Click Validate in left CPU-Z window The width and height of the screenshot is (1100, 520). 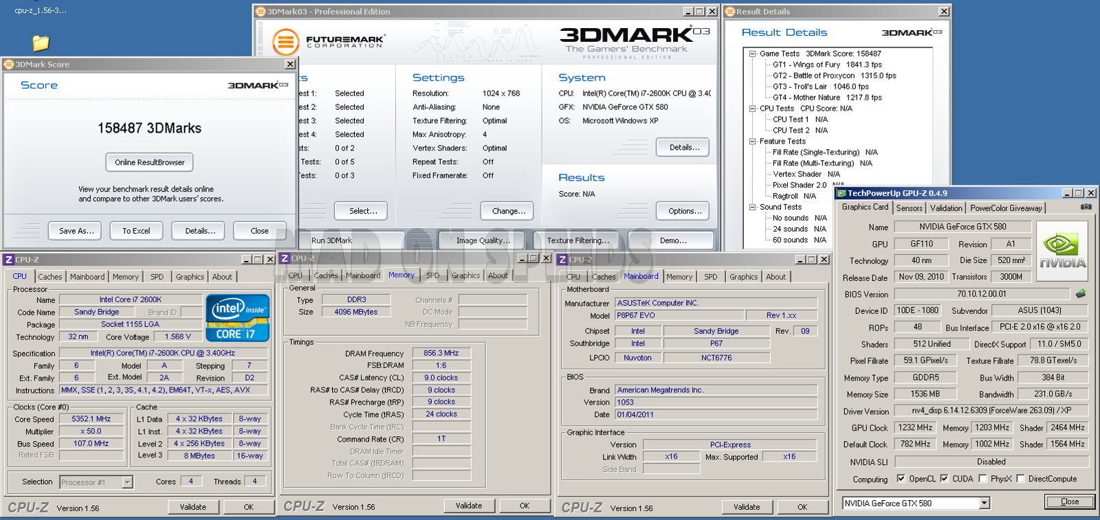pos(193,507)
